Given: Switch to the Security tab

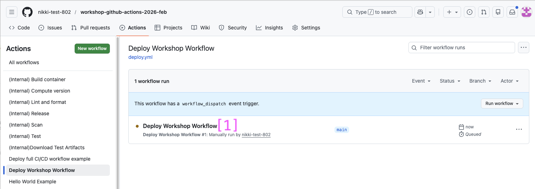Looking at the screenshot, I should point(232,28).
